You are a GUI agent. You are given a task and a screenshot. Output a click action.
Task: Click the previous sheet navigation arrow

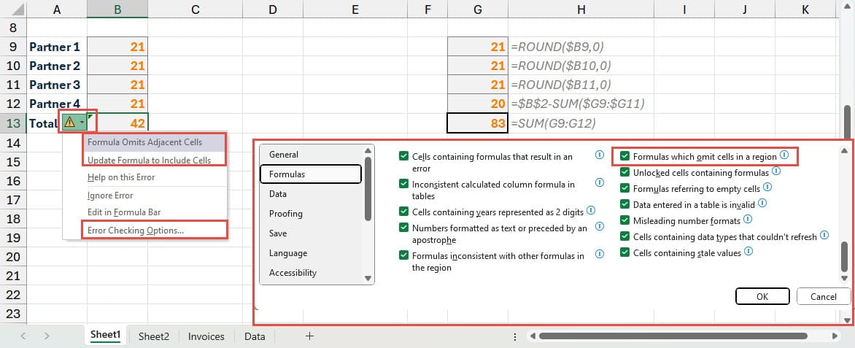[x=23, y=336]
